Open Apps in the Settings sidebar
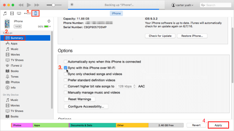The width and height of the screenshot is (234, 131). coord(14,44)
